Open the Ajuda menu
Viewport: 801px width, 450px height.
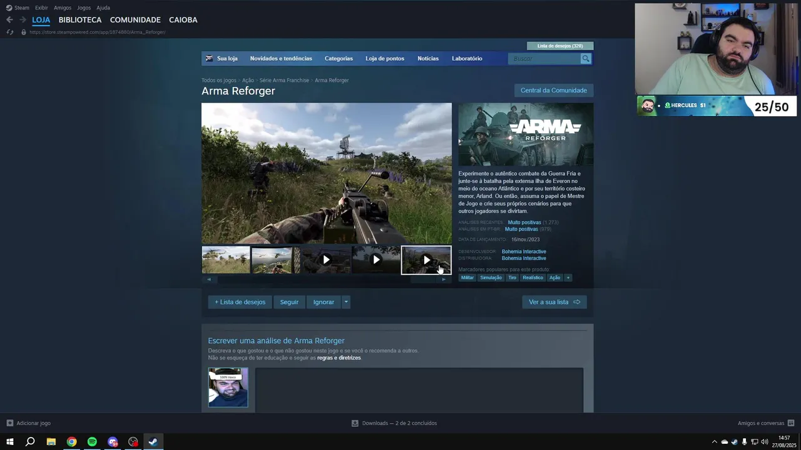[x=103, y=7]
